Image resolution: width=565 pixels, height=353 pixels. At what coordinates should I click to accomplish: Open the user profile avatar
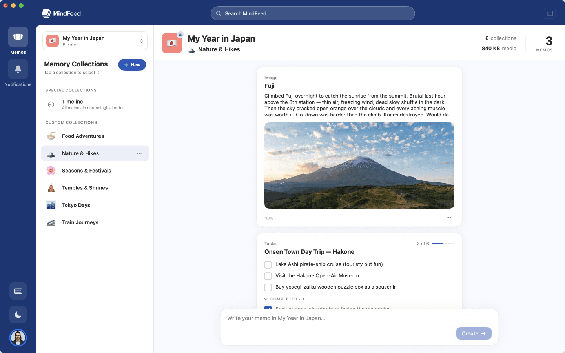coord(18,338)
